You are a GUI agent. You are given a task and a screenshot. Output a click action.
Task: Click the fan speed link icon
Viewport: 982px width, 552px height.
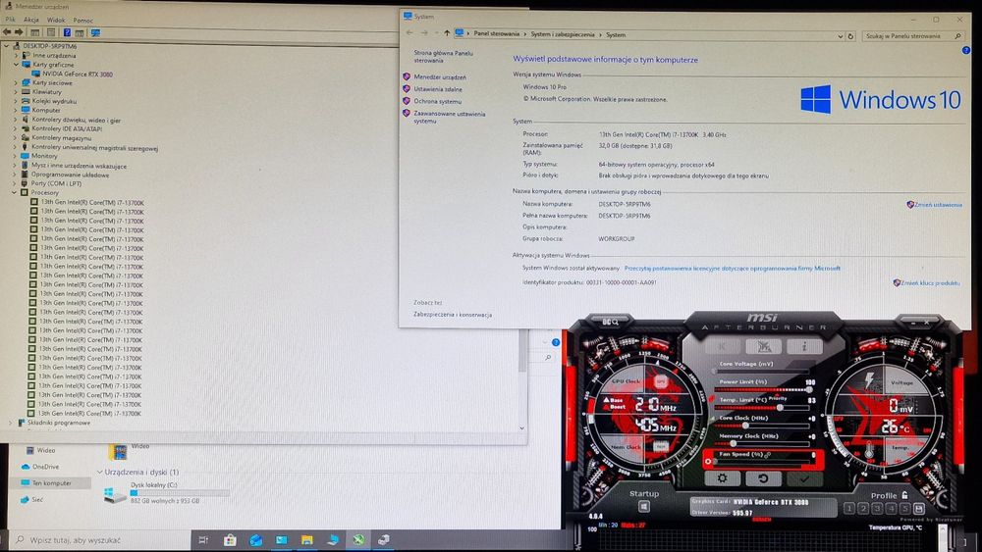767,455
